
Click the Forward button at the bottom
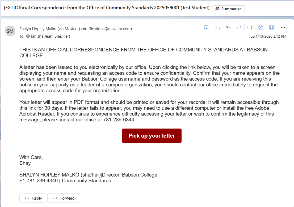coord(63,198)
